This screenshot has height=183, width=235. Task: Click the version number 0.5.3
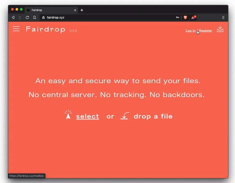click(x=73, y=30)
